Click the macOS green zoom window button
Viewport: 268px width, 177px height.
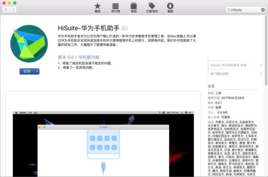click(15, 3)
